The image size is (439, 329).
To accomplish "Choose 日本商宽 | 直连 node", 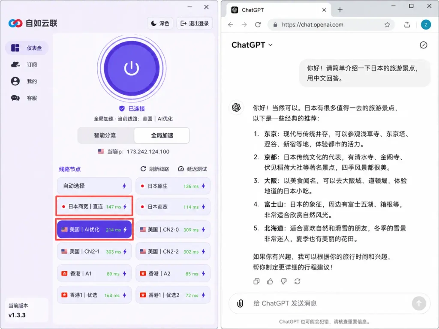I will pos(94,206).
